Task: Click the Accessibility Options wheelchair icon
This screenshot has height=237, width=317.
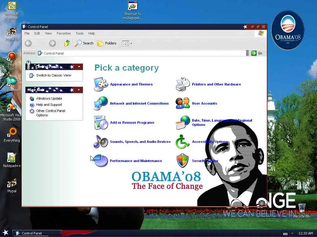Action: (x=182, y=141)
